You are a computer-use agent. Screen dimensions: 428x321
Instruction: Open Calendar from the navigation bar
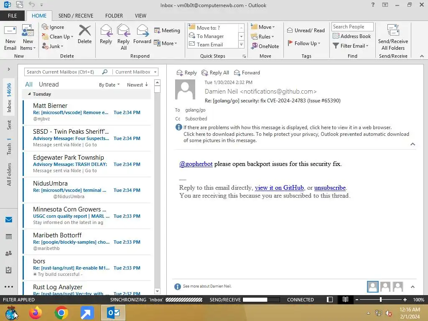point(9,237)
